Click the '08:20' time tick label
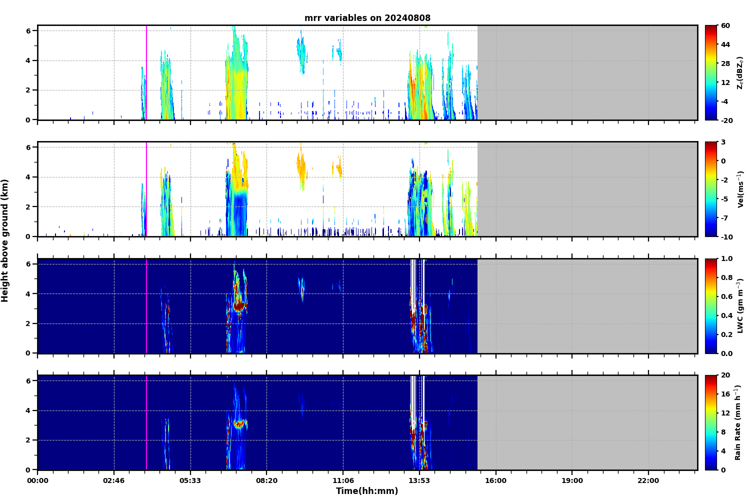The image size is (750, 500). 266,481
